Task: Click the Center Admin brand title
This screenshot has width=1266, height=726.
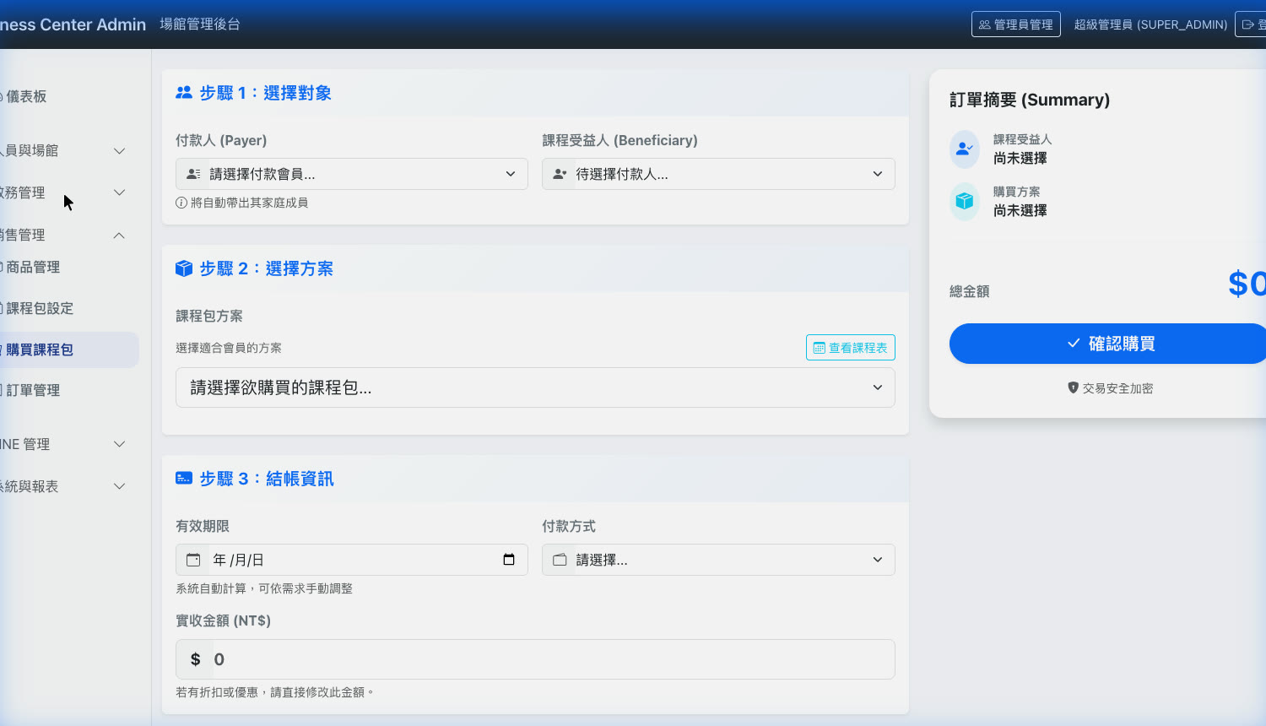Action: click(x=73, y=24)
